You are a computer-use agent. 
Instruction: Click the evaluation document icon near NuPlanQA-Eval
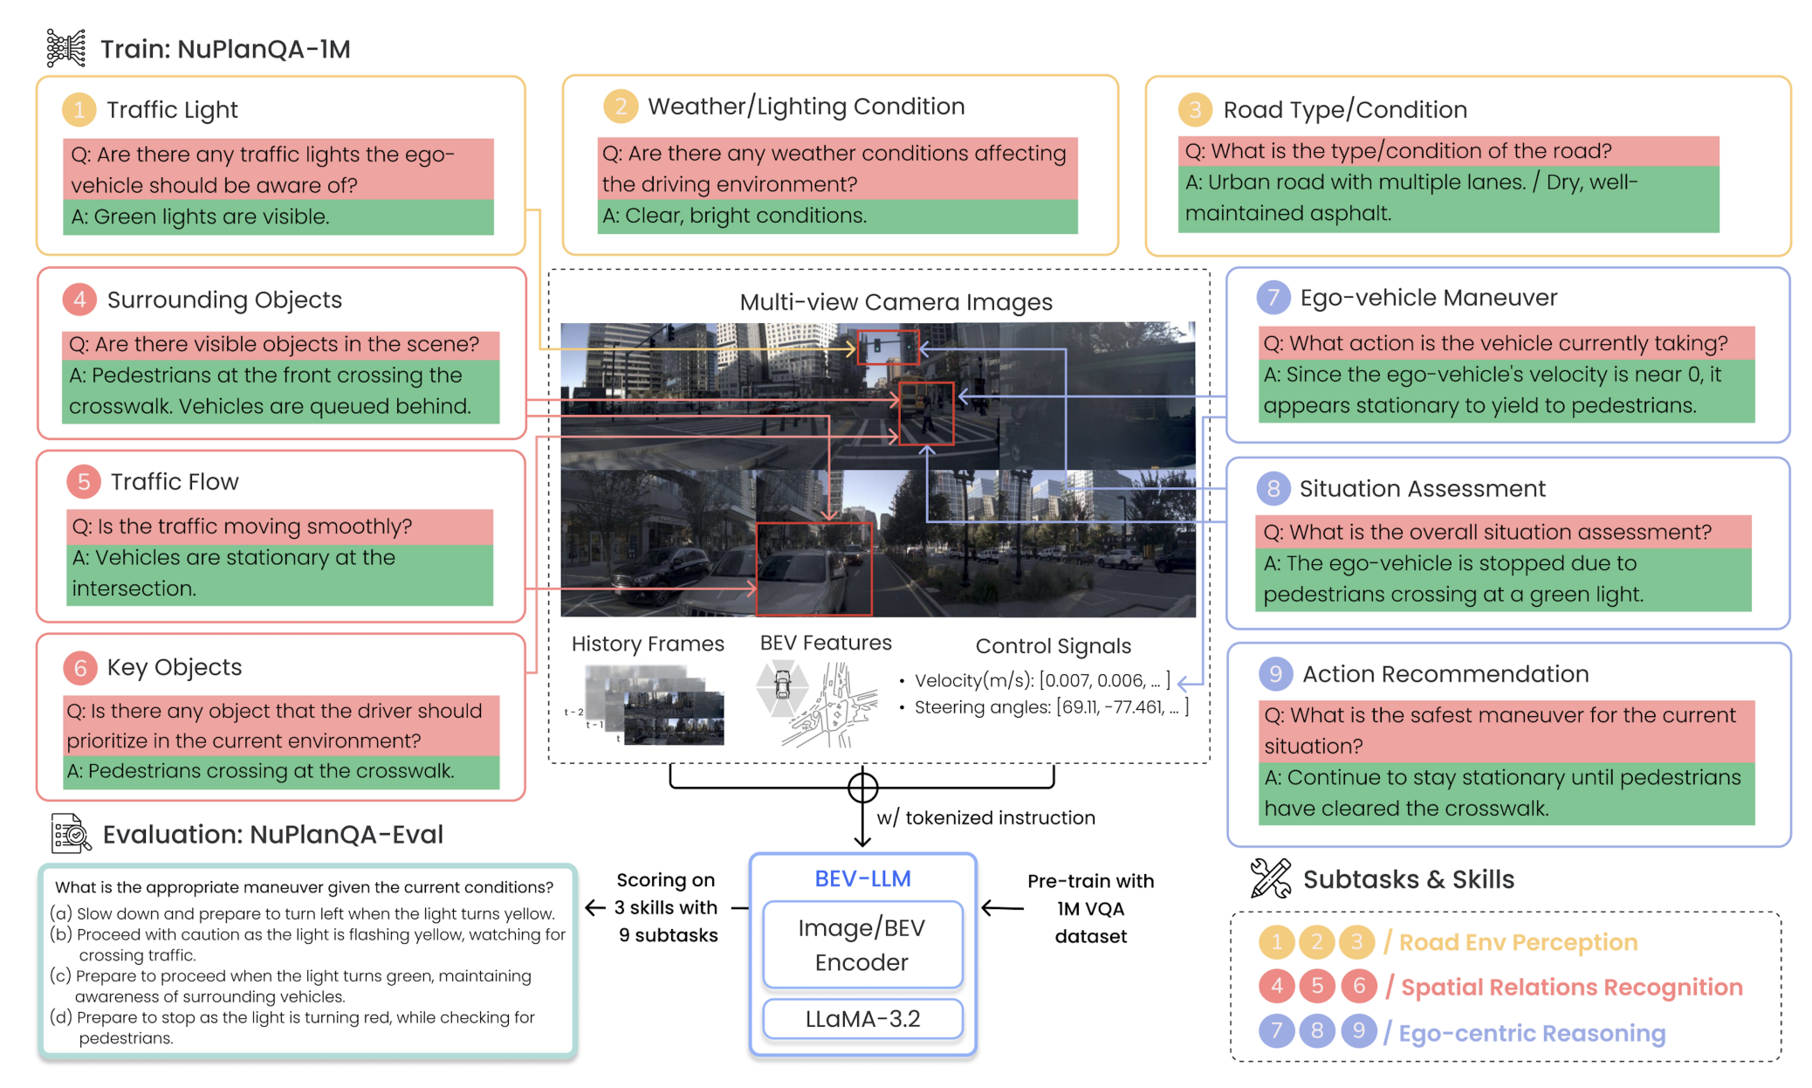coord(70,833)
